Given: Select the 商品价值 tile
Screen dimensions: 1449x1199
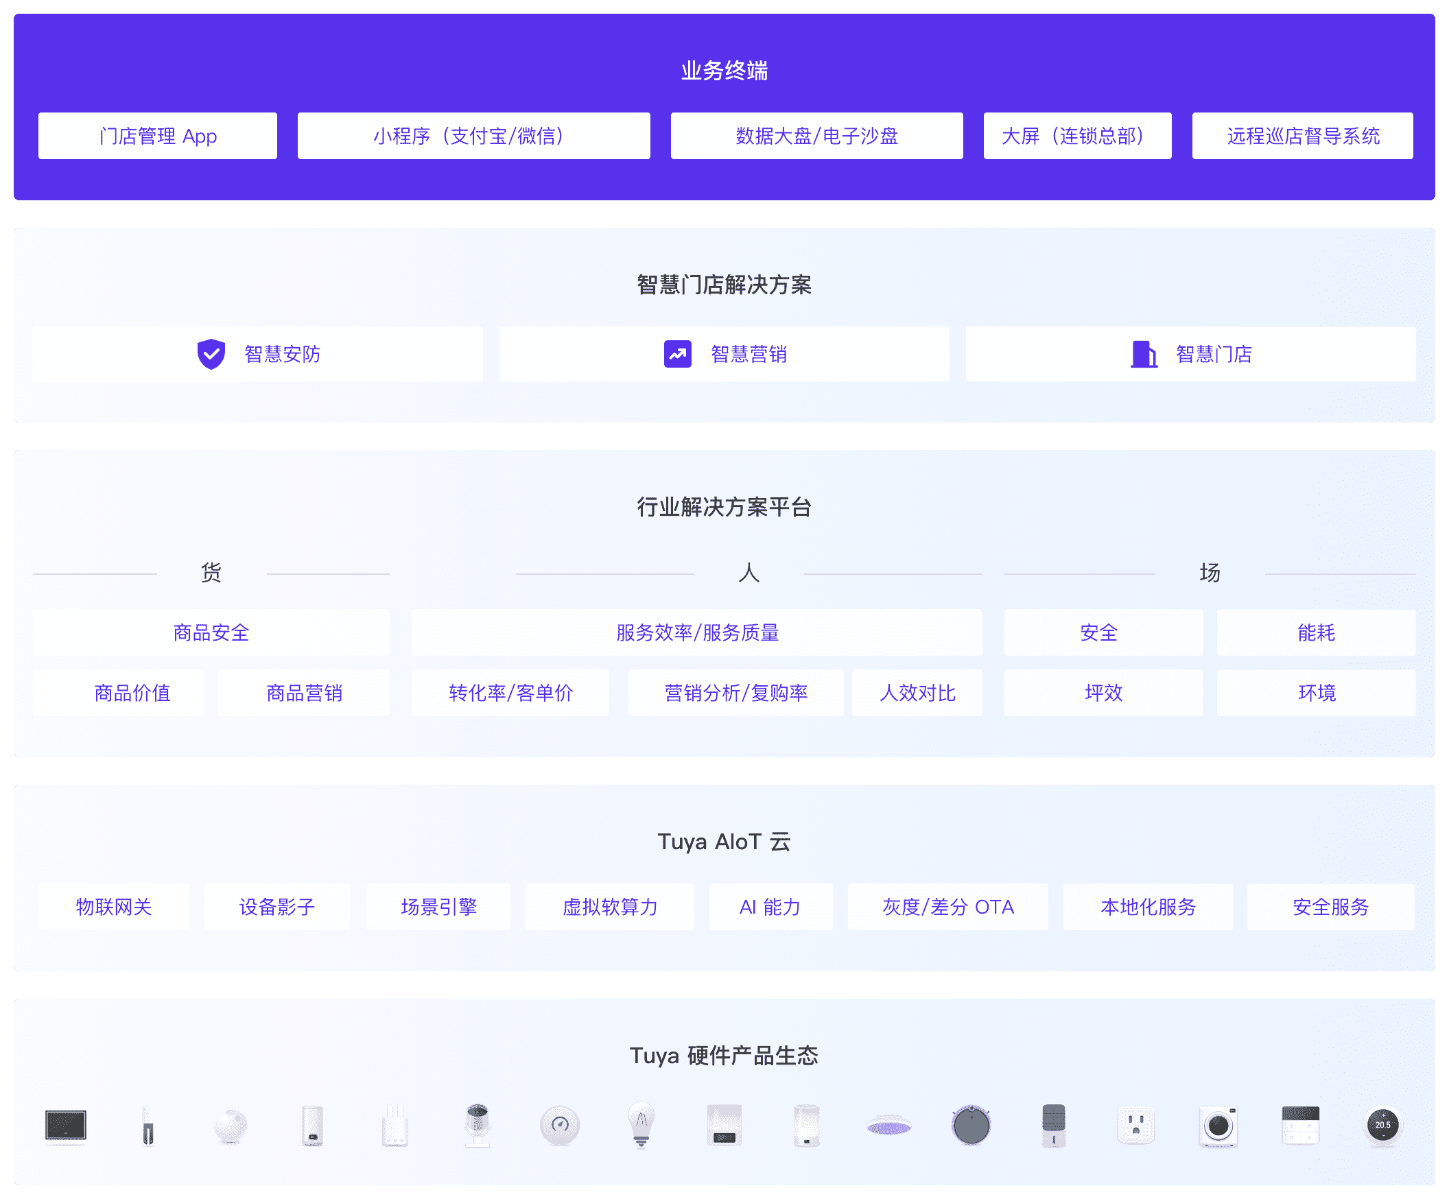Looking at the screenshot, I should tap(119, 693).
